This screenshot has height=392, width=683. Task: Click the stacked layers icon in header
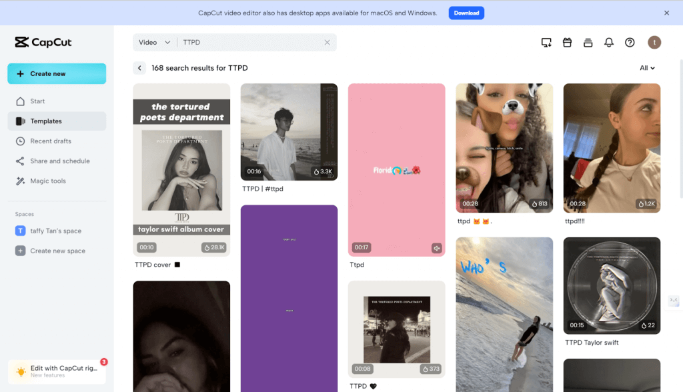coord(588,43)
